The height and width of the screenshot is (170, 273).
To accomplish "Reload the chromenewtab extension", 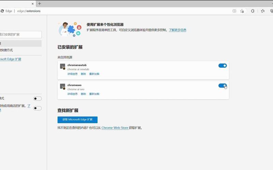I will tap(94, 74).
